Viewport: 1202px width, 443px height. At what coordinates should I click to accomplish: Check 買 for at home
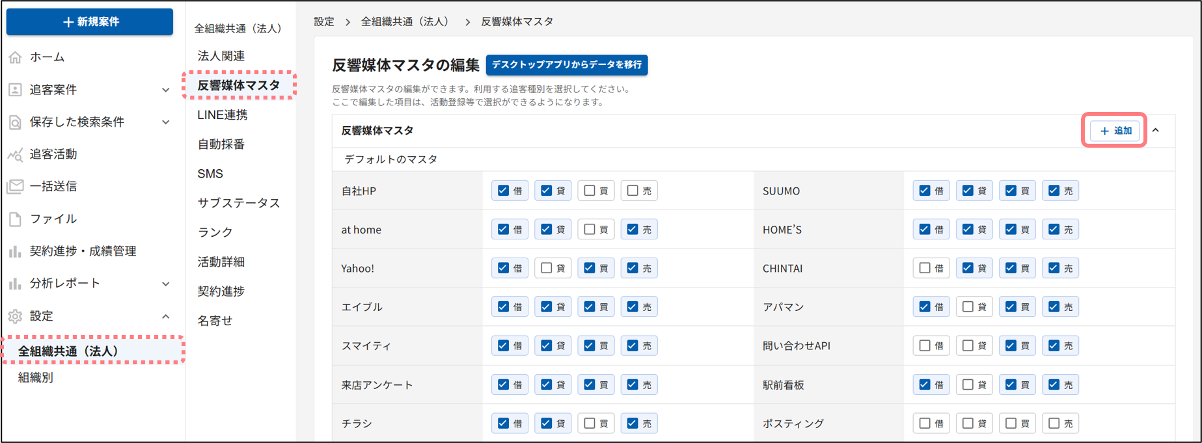590,229
